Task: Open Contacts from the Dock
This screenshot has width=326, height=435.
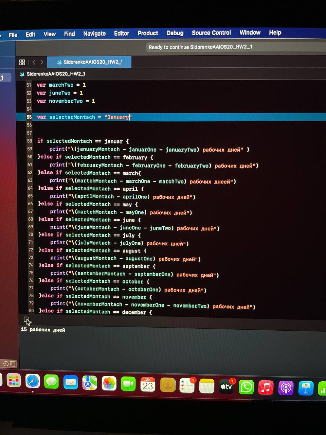Action: (x=167, y=385)
